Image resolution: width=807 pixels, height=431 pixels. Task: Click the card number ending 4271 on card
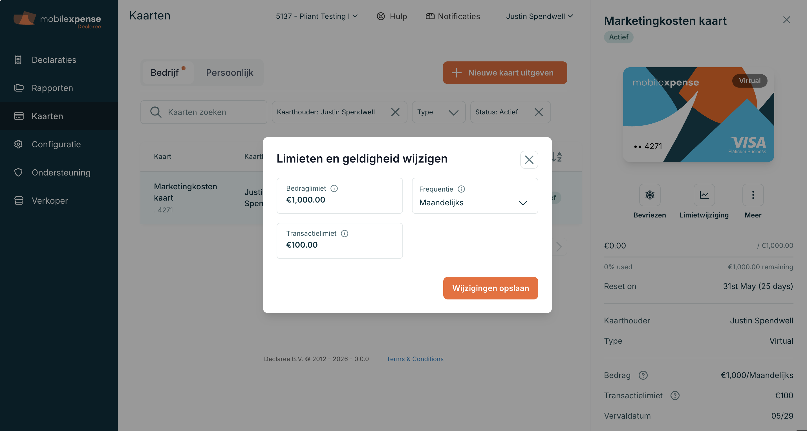point(648,146)
